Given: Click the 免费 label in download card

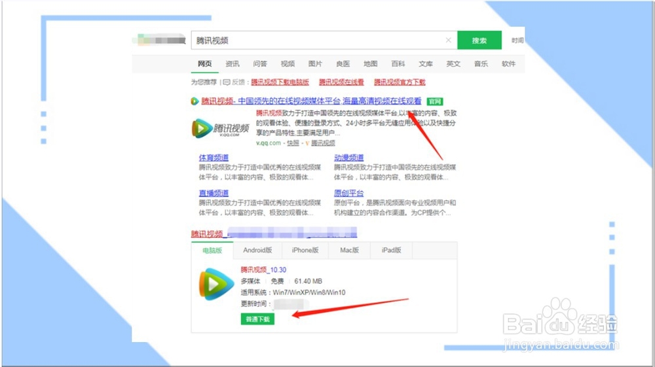Looking at the screenshot, I should click(277, 281).
